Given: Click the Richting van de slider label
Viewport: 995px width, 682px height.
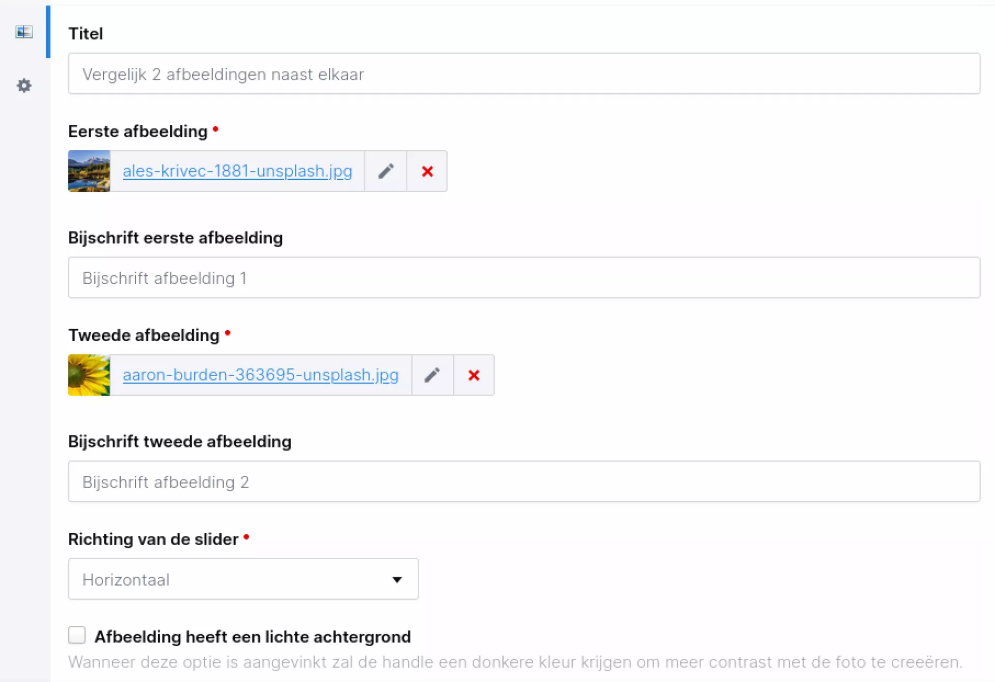Looking at the screenshot, I should [x=153, y=539].
